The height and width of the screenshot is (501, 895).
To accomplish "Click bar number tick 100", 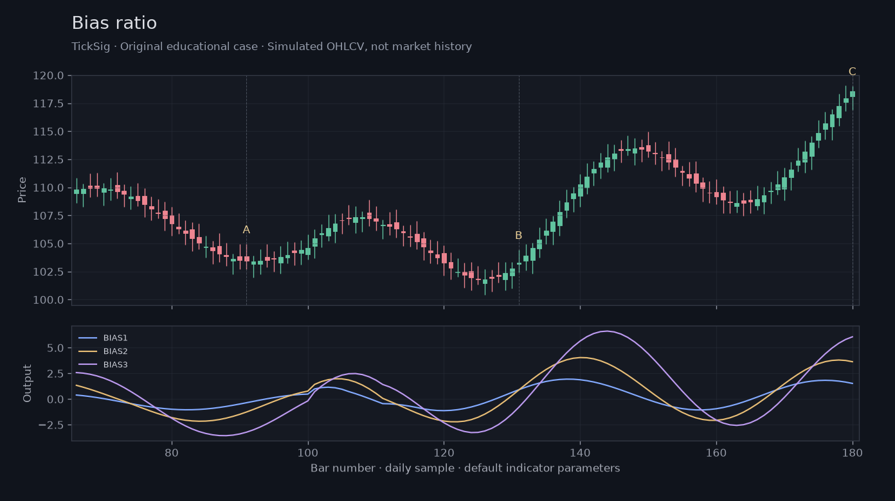I will coord(308,452).
